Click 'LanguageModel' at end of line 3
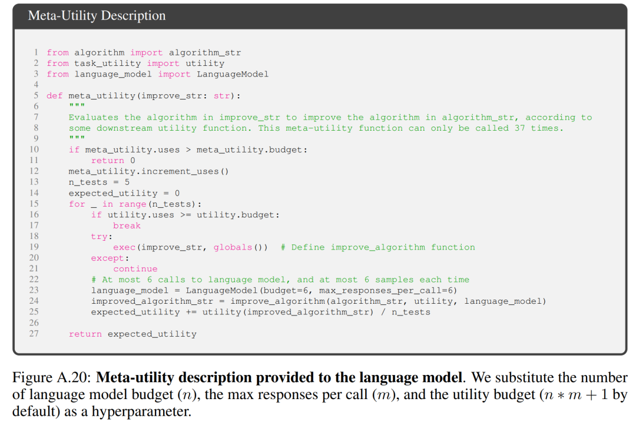The image size is (636, 425). (233, 74)
